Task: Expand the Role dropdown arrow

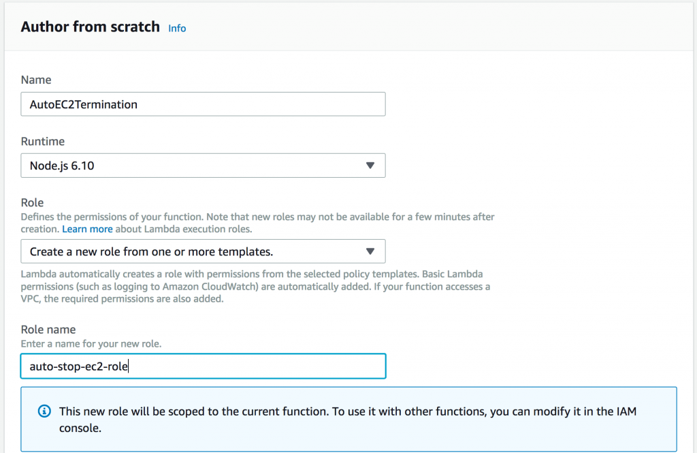Action: coord(370,251)
